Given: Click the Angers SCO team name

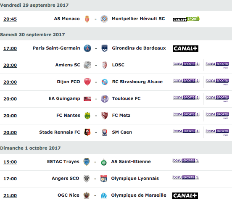Looking at the screenshot, I should [66, 179].
